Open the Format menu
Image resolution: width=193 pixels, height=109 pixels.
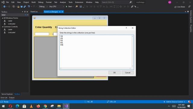coord(49,2)
